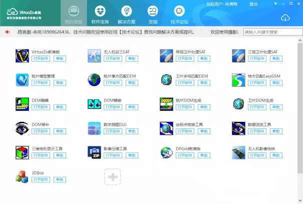303x204 pixels.
Task: Switch to the 软件宝库 tab
Action: coord(102,15)
